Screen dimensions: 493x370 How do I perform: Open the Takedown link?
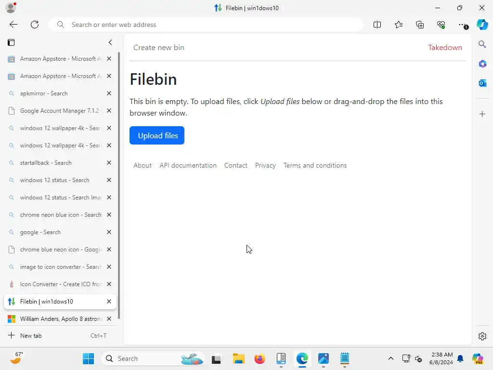click(445, 48)
